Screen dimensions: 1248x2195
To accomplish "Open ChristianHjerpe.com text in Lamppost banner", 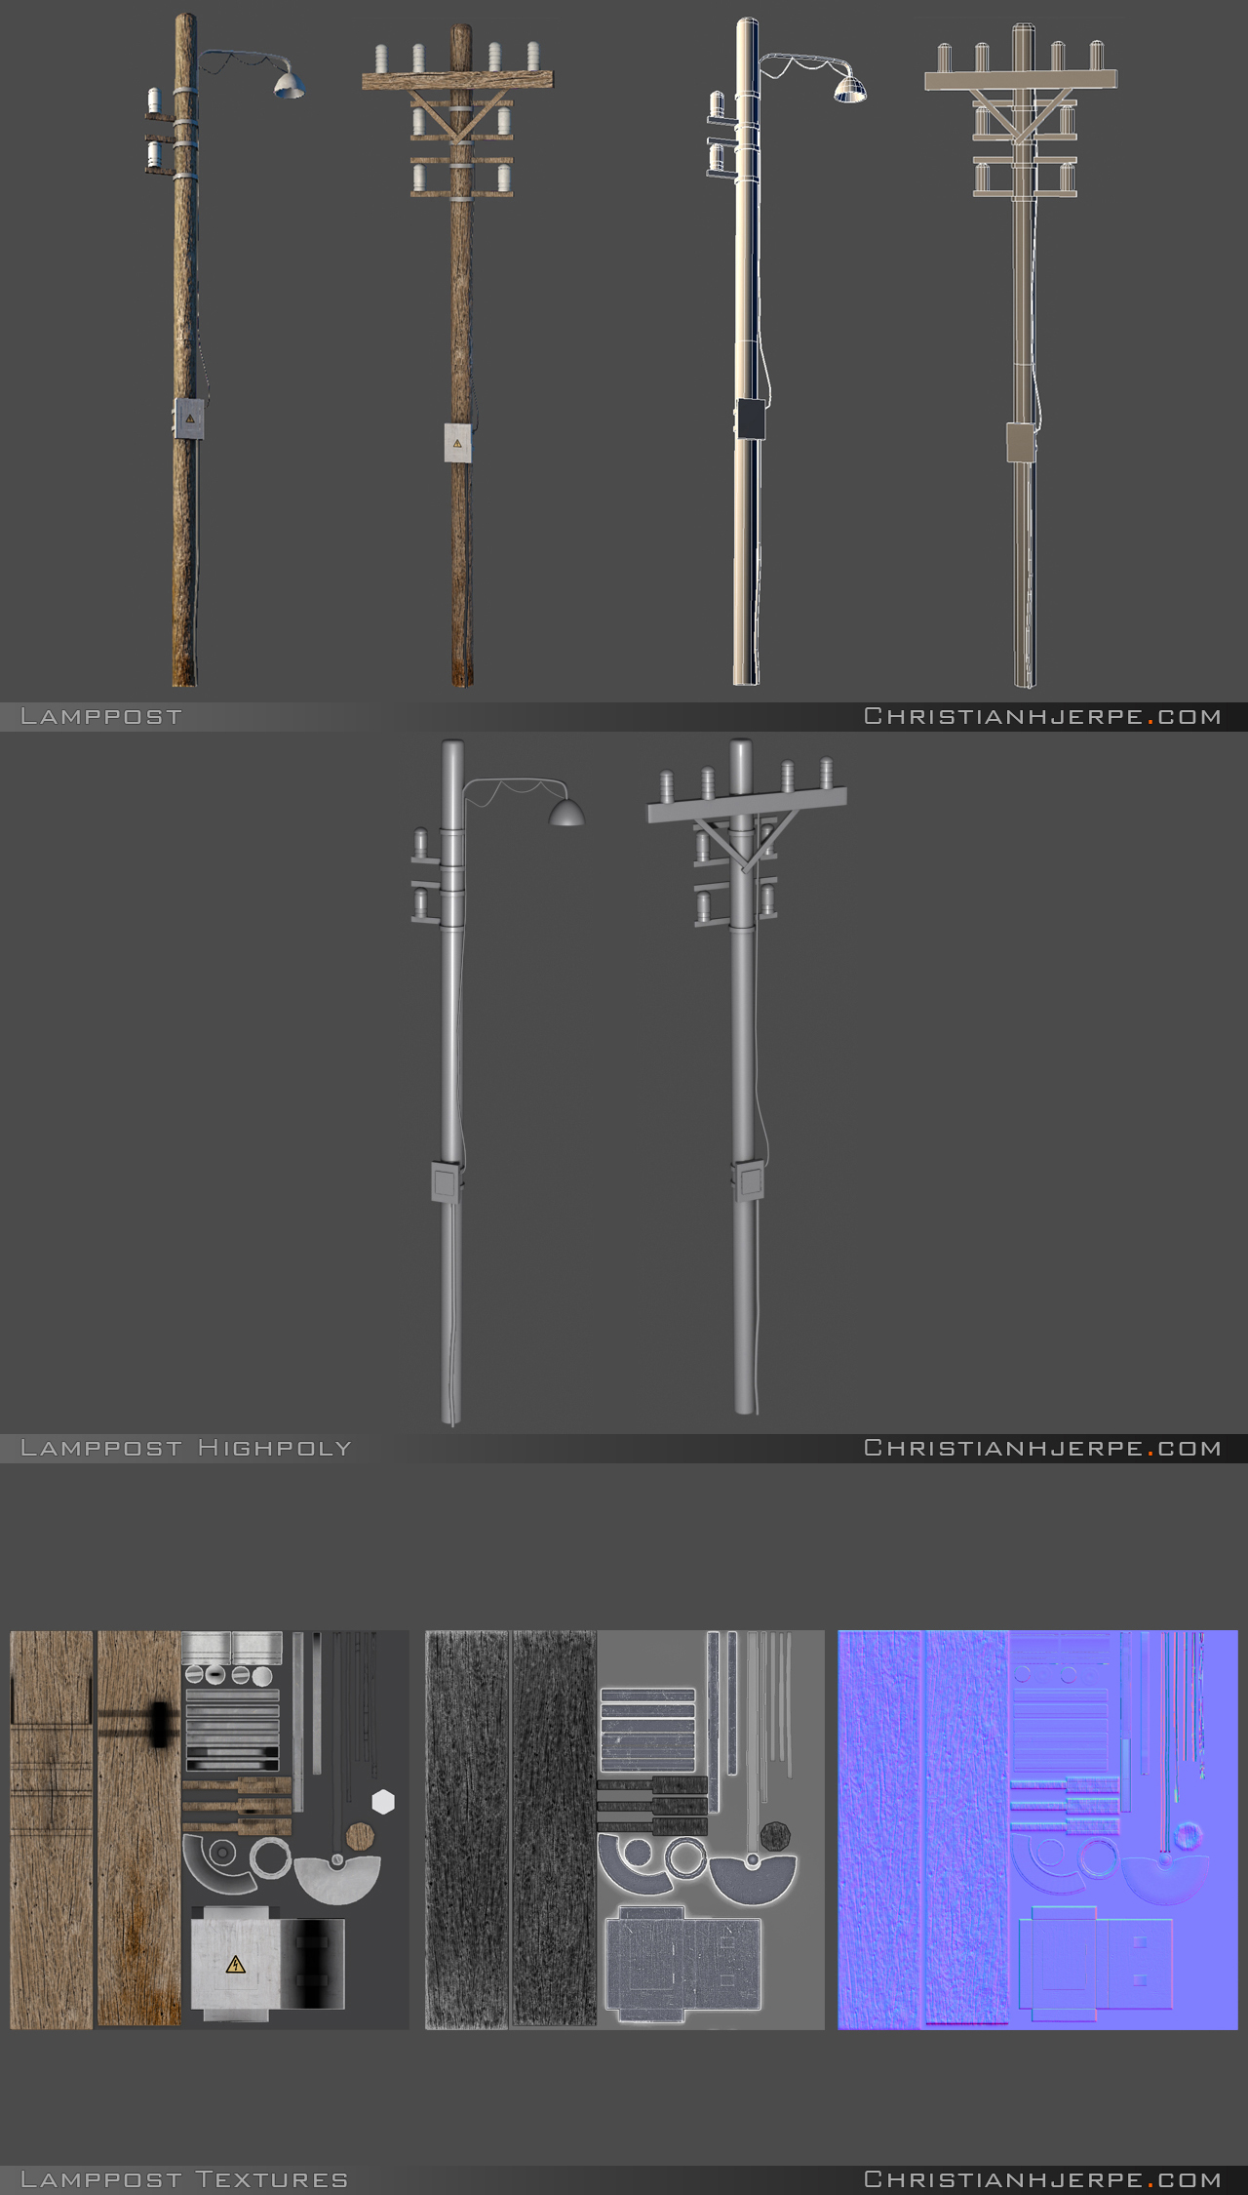I will [1042, 717].
